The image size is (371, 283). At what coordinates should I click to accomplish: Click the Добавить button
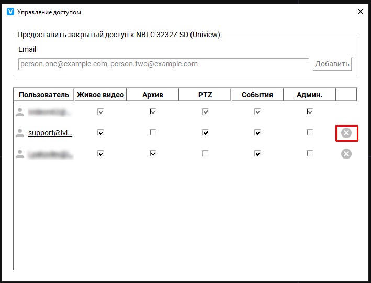pyautogui.click(x=332, y=64)
